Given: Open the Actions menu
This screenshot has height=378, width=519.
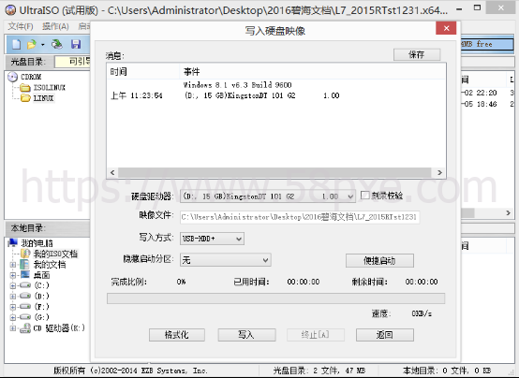Looking at the screenshot, I should click(55, 26).
